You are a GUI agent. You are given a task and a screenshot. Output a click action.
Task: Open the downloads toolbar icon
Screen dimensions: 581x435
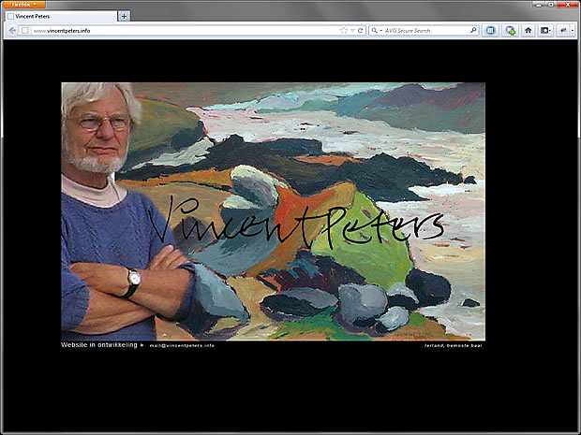coord(510,31)
